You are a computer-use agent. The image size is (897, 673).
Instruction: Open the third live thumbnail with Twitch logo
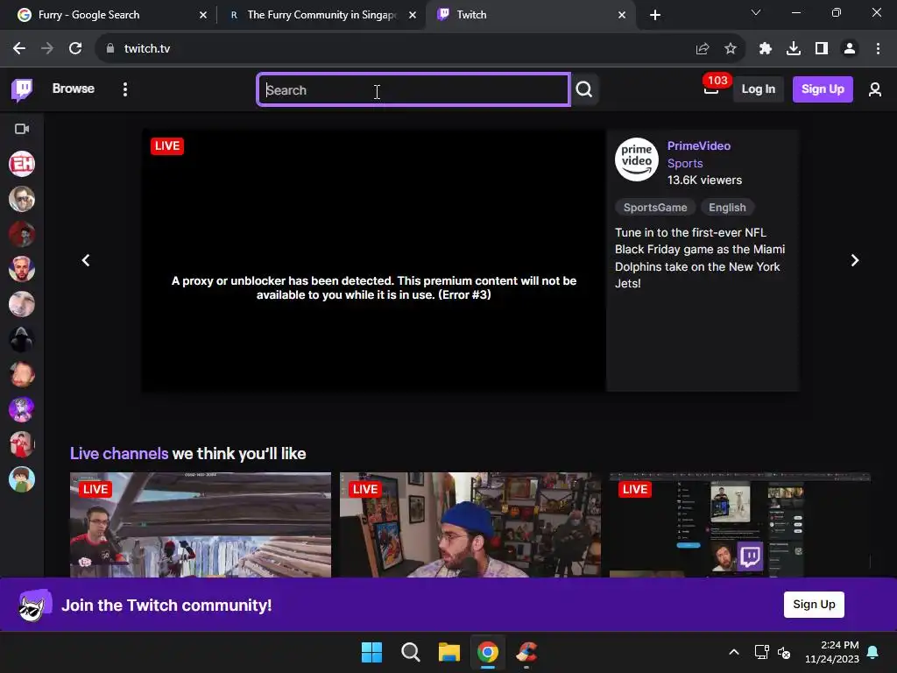739,525
